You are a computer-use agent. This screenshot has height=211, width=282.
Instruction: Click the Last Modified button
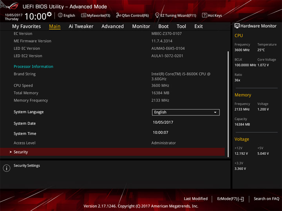[x=196, y=198]
